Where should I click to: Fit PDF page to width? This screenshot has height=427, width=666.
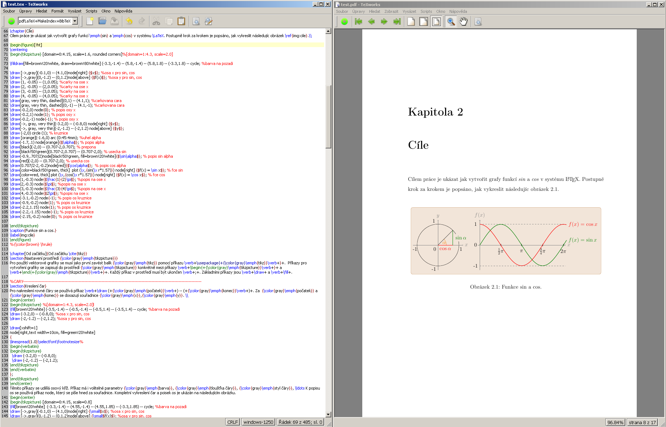point(424,22)
